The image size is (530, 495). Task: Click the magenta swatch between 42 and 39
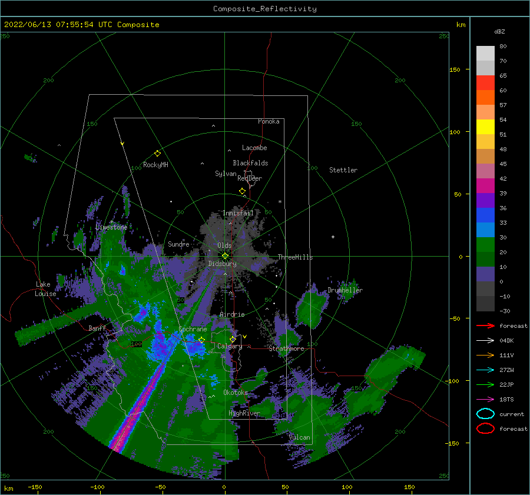point(485,186)
